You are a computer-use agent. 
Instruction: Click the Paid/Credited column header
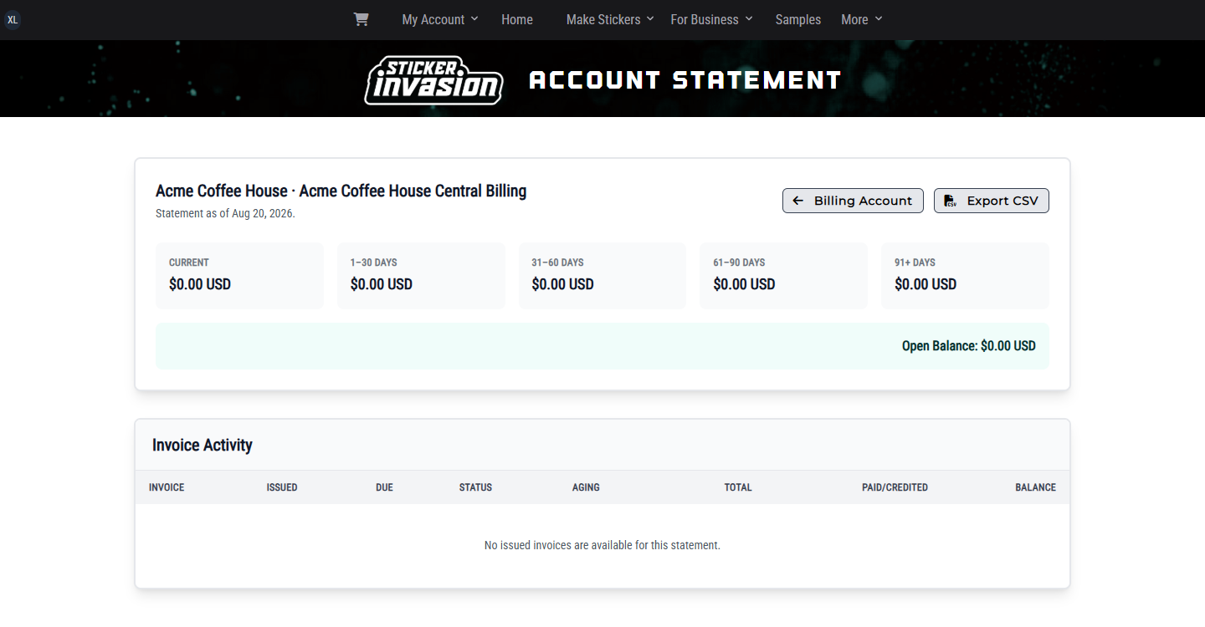pos(895,487)
